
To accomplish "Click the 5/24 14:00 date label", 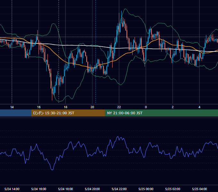I will (x=12, y=189).
